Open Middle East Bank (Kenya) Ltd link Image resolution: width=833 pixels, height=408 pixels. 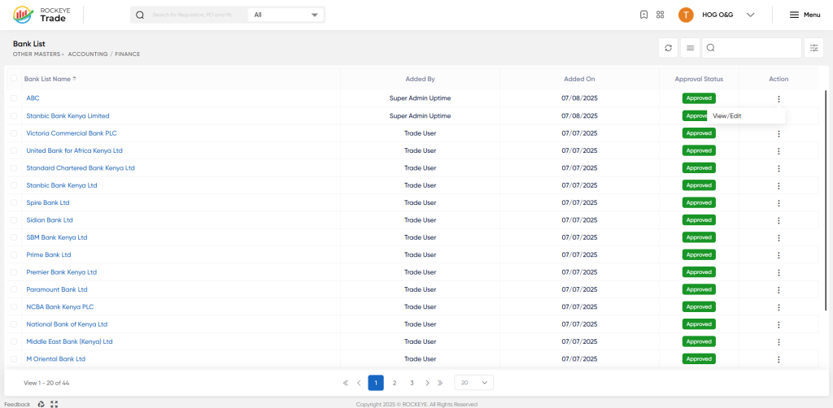[70, 341]
